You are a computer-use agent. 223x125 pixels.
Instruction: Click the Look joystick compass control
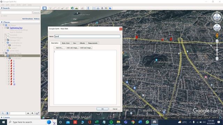[x=217, y=17]
